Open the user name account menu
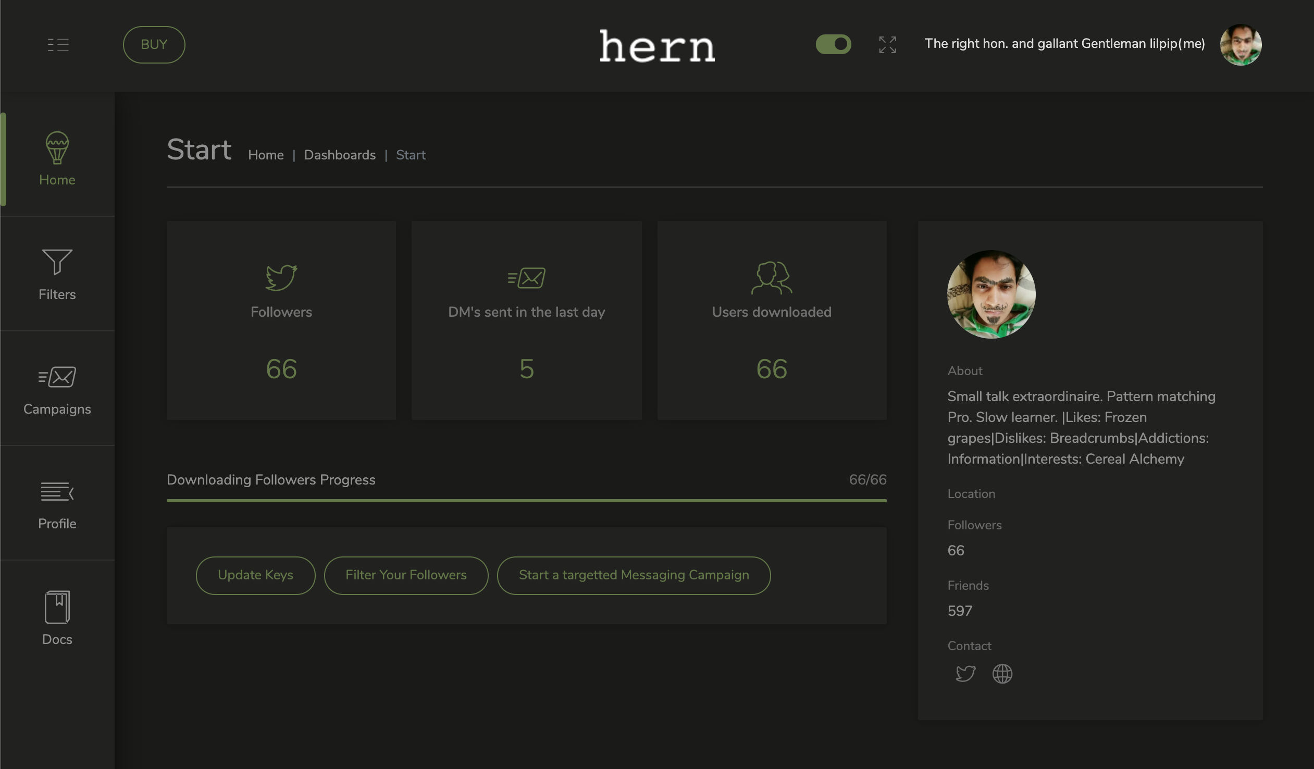Screen dimensions: 1314x769 point(1064,44)
